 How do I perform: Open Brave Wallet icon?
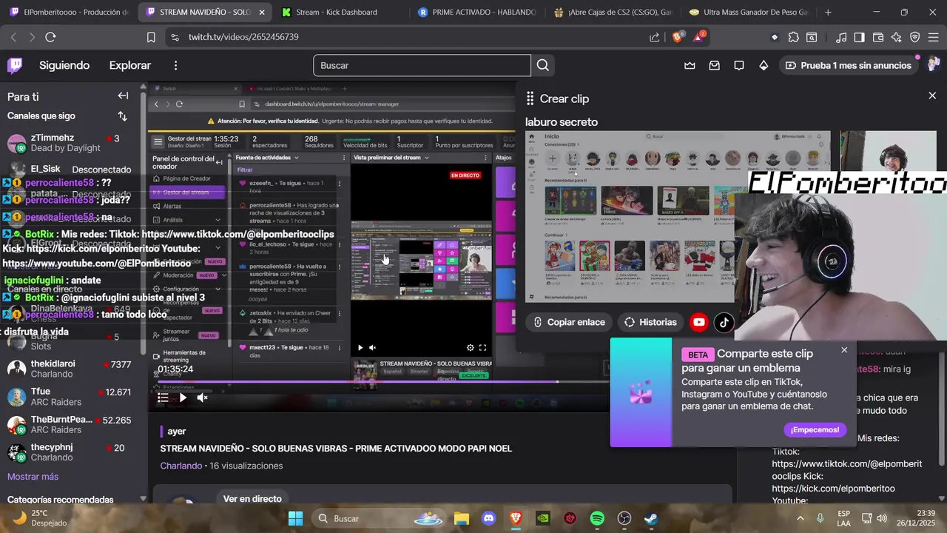tap(878, 37)
